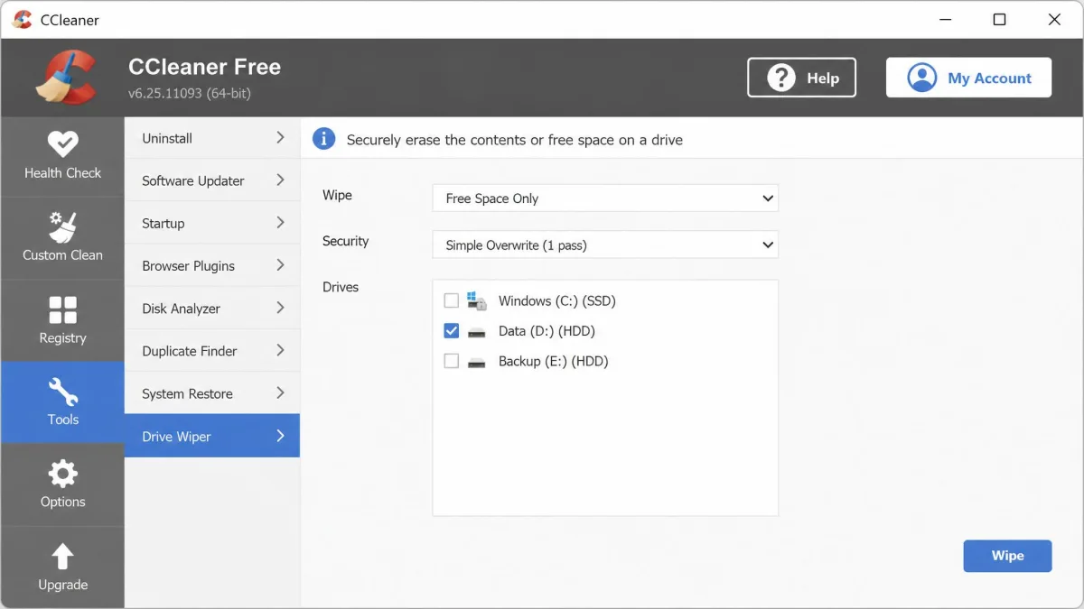Click the Upgrade arrow icon
Image resolution: width=1084 pixels, height=609 pixels.
point(62,557)
